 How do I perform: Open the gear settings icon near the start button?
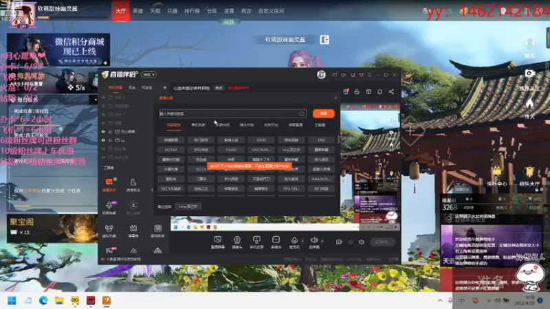tap(362, 242)
